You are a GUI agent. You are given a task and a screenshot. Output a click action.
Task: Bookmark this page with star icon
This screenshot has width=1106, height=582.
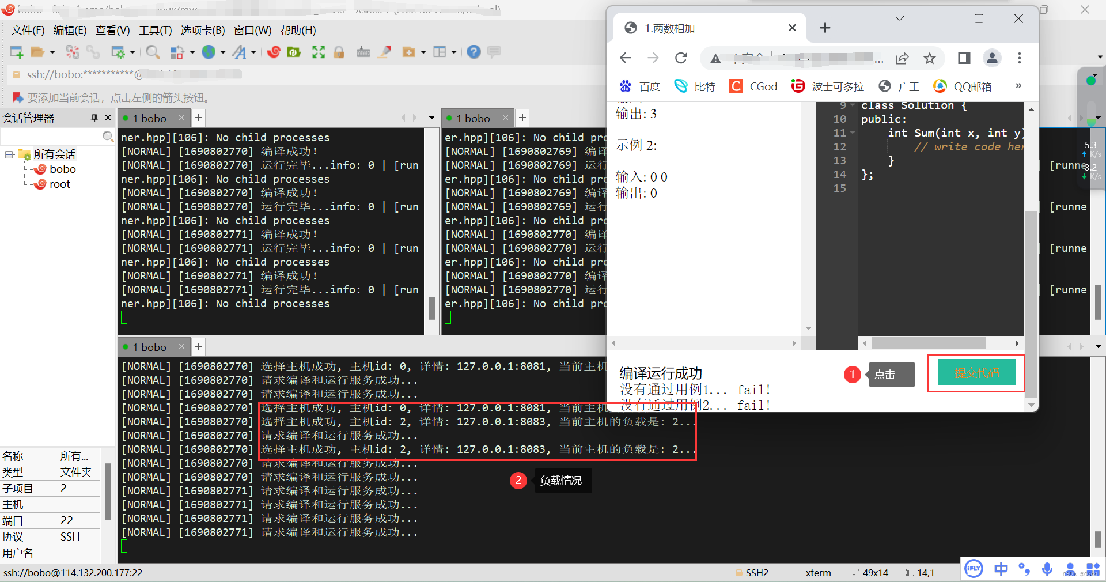click(x=930, y=58)
